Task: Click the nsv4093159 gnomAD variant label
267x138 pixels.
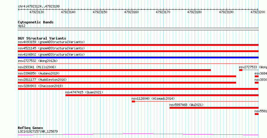Action: pyautogui.click(x=51, y=42)
